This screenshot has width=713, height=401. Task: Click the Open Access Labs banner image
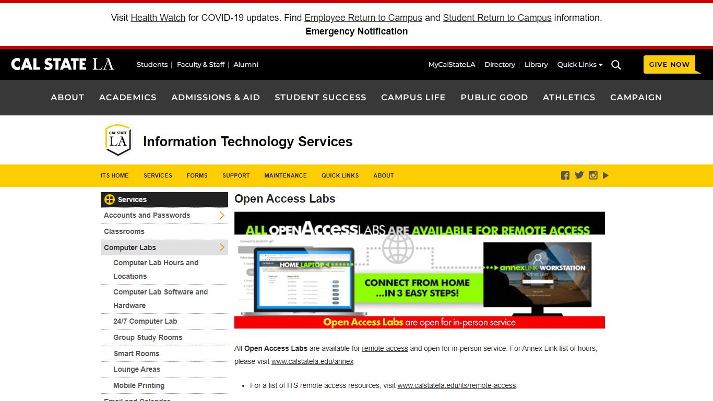(420, 270)
